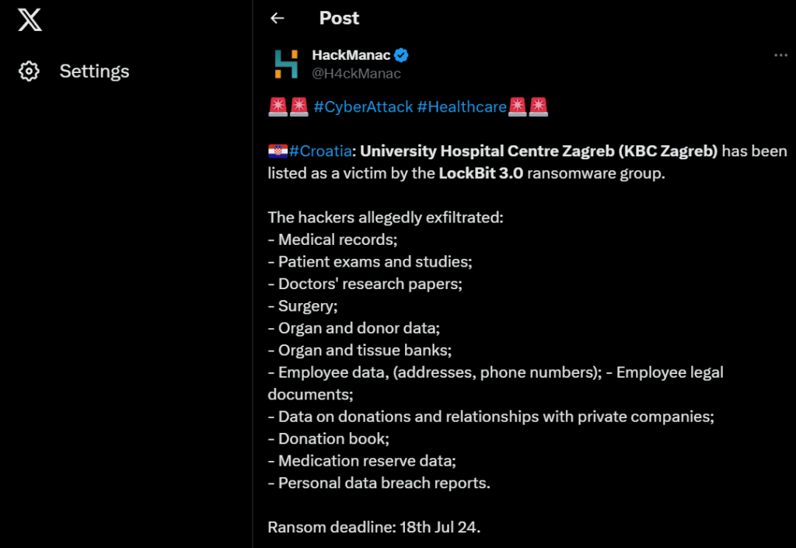The image size is (796, 548).
Task: Click the HackManac display name
Action: 351,55
